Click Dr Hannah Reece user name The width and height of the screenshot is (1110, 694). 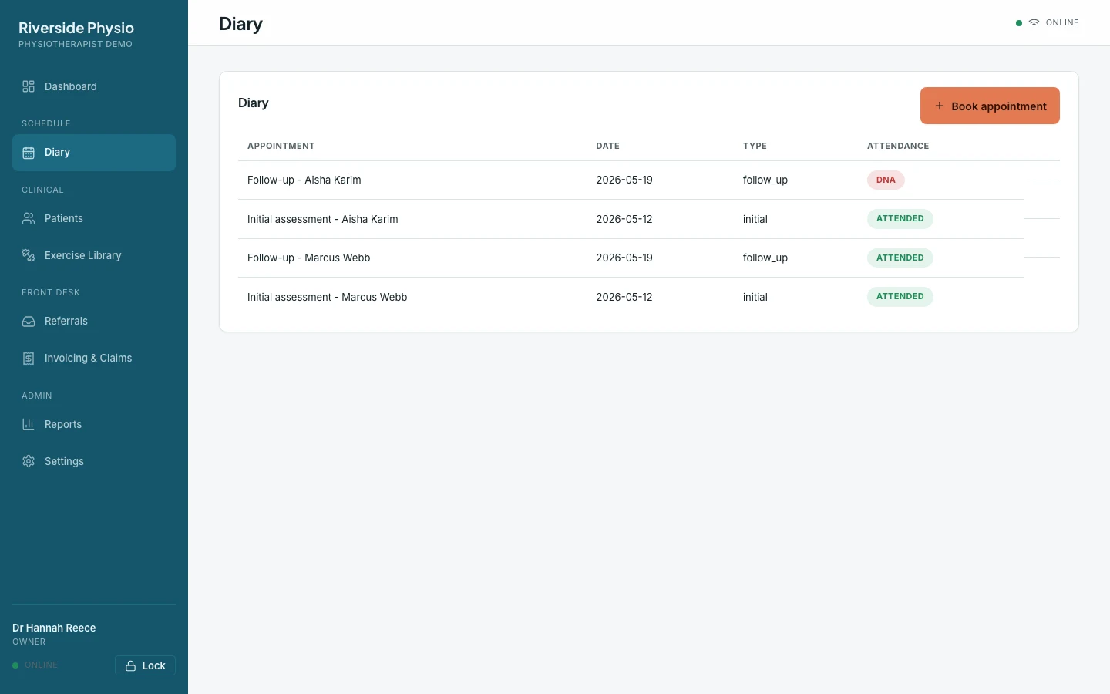click(x=54, y=628)
